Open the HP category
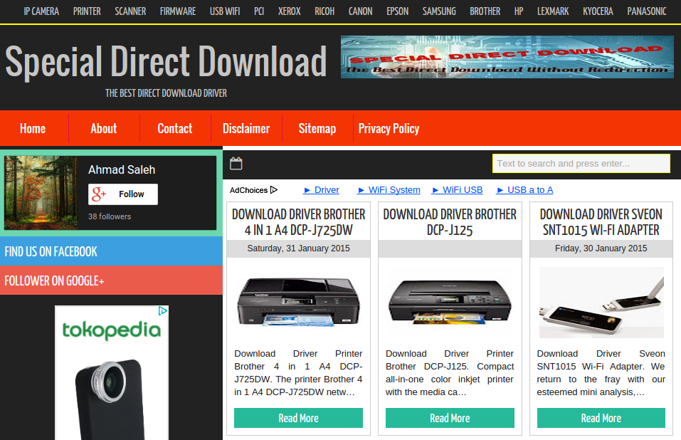The image size is (681, 440). pyautogui.click(x=519, y=11)
